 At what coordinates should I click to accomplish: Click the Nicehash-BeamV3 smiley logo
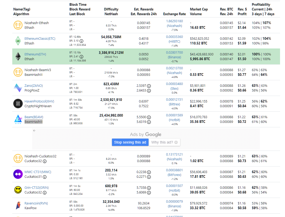click(18, 72)
